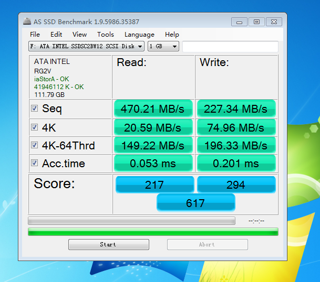Open the View menu
The width and height of the screenshot is (320, 282).
[79, 35]
